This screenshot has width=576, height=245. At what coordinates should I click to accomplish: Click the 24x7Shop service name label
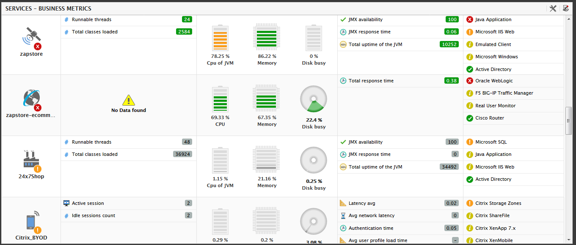point(31,177)
